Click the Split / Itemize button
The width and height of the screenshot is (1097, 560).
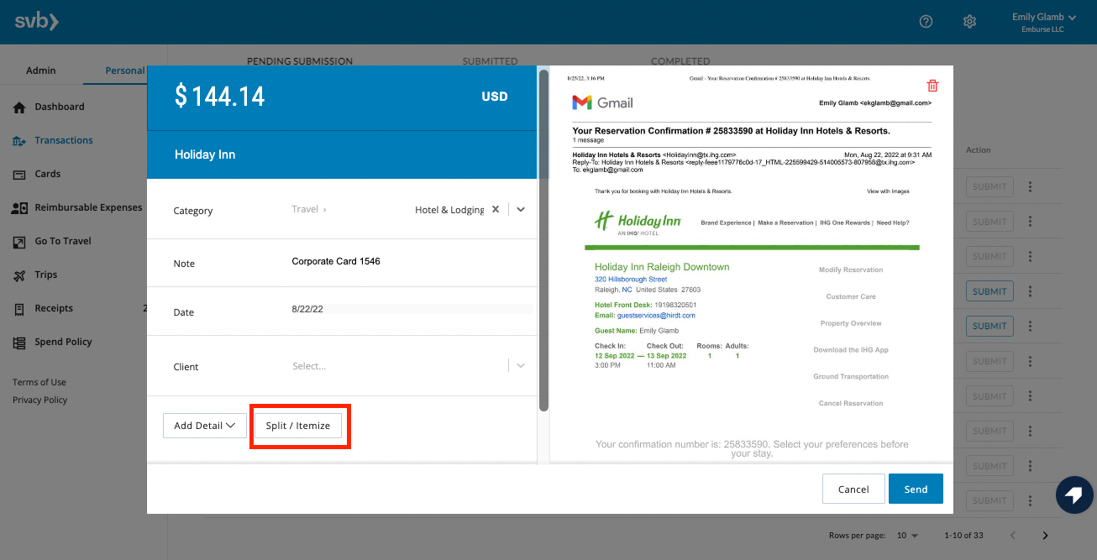298,426
